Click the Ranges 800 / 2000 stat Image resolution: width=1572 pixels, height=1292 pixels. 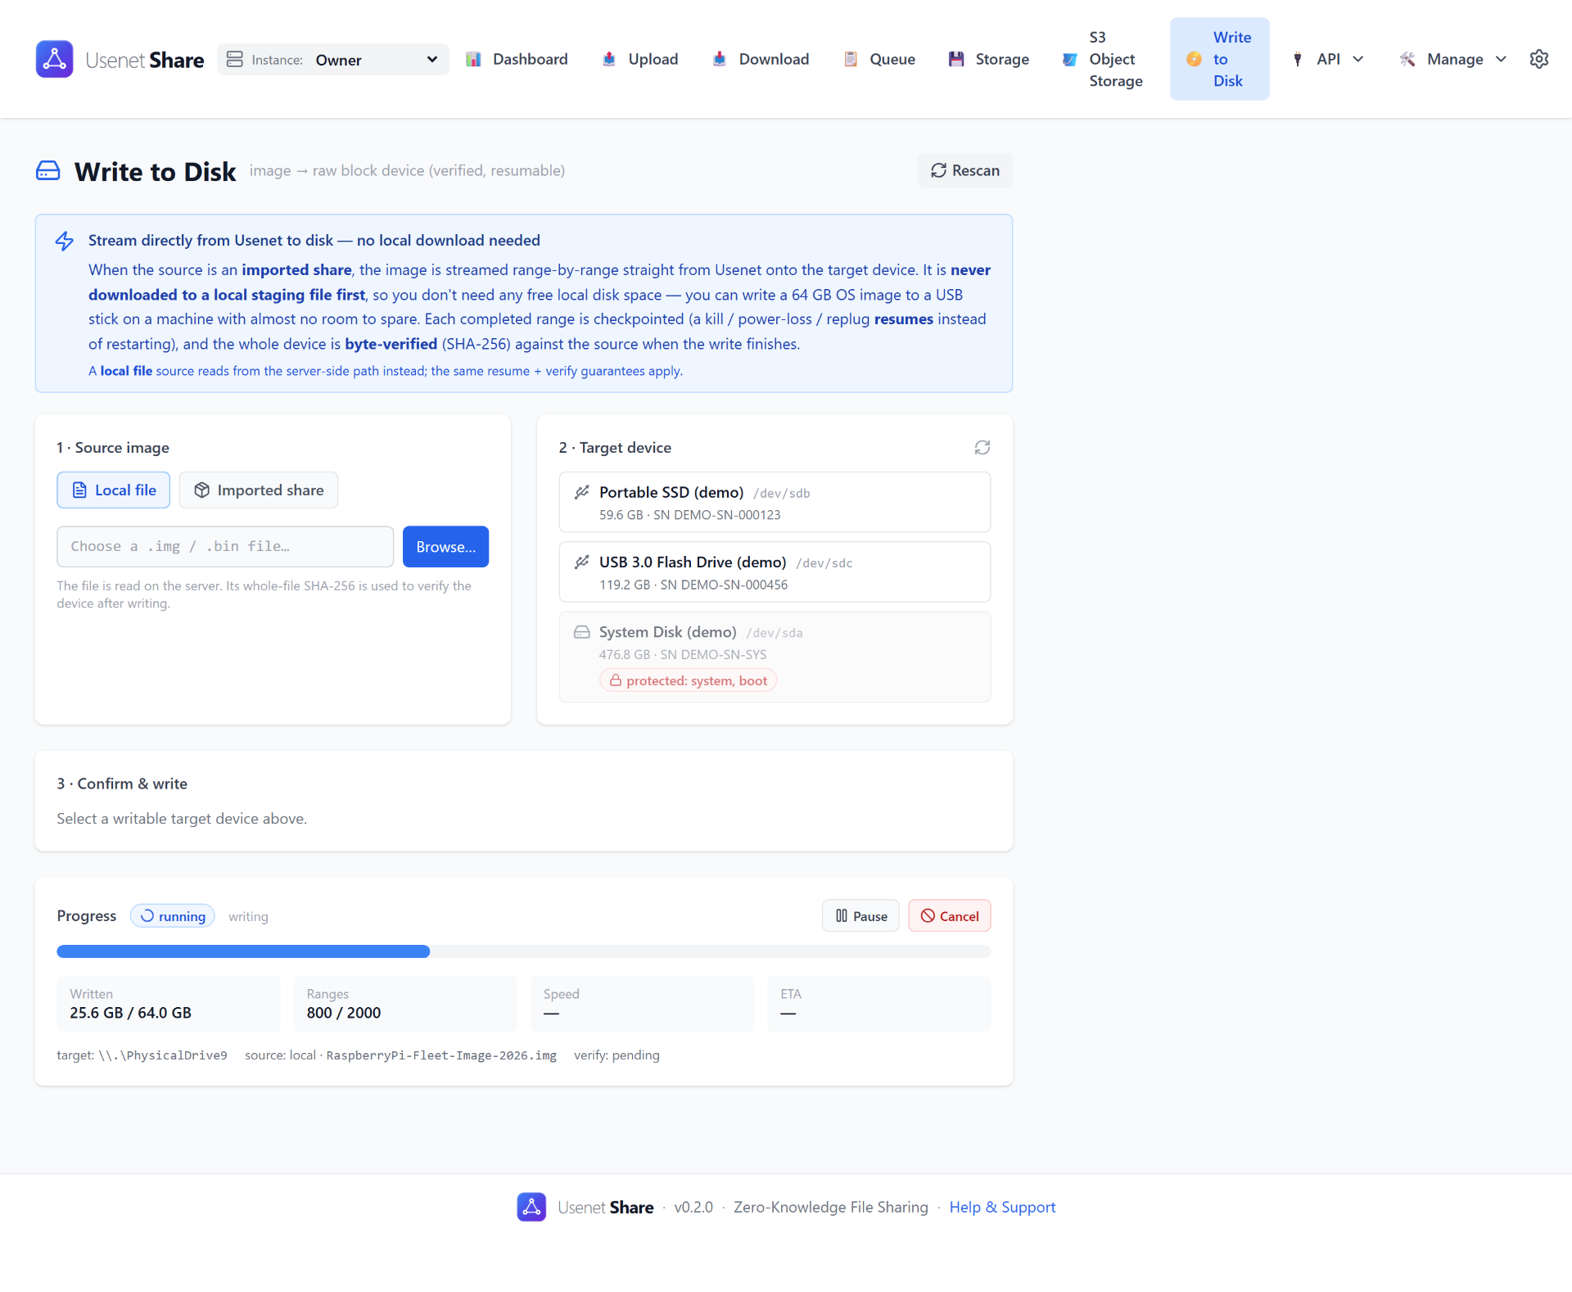pyautogui.click(x=405, y=1004)
